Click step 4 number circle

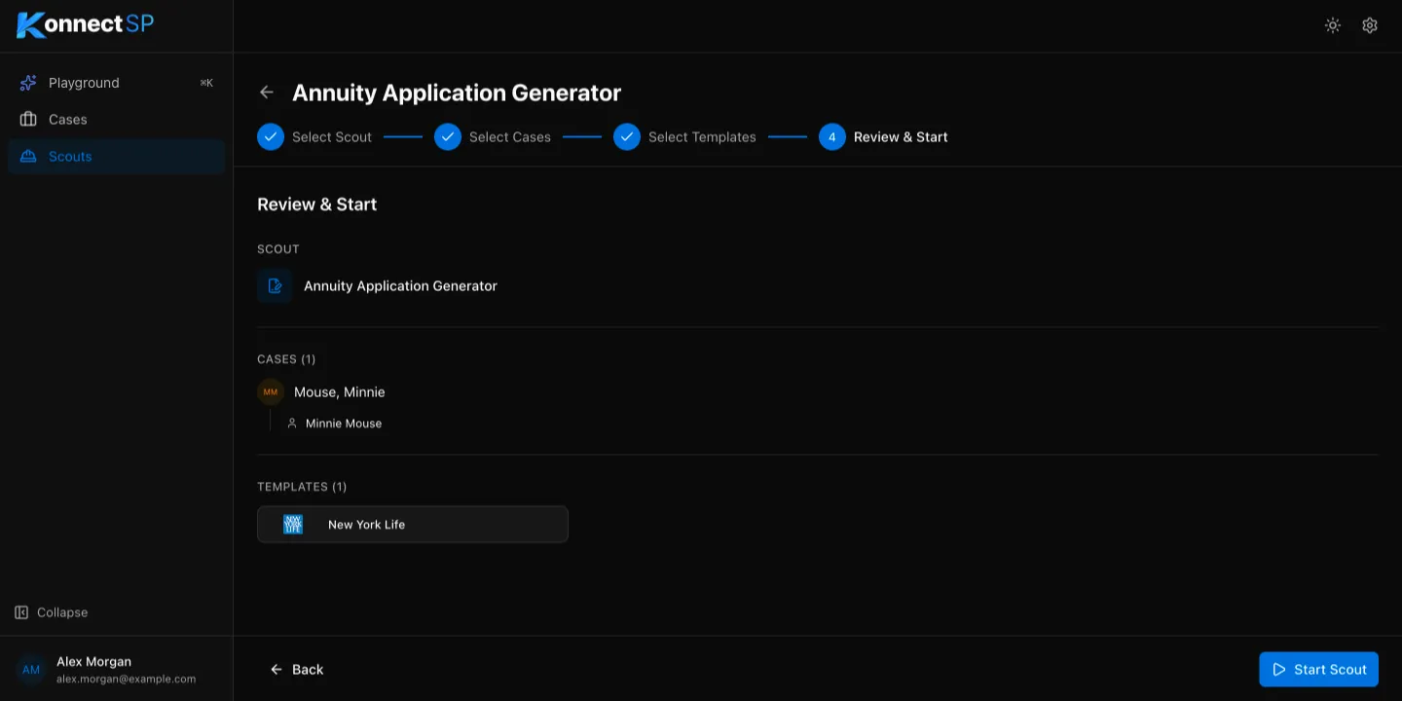[832, 137]
